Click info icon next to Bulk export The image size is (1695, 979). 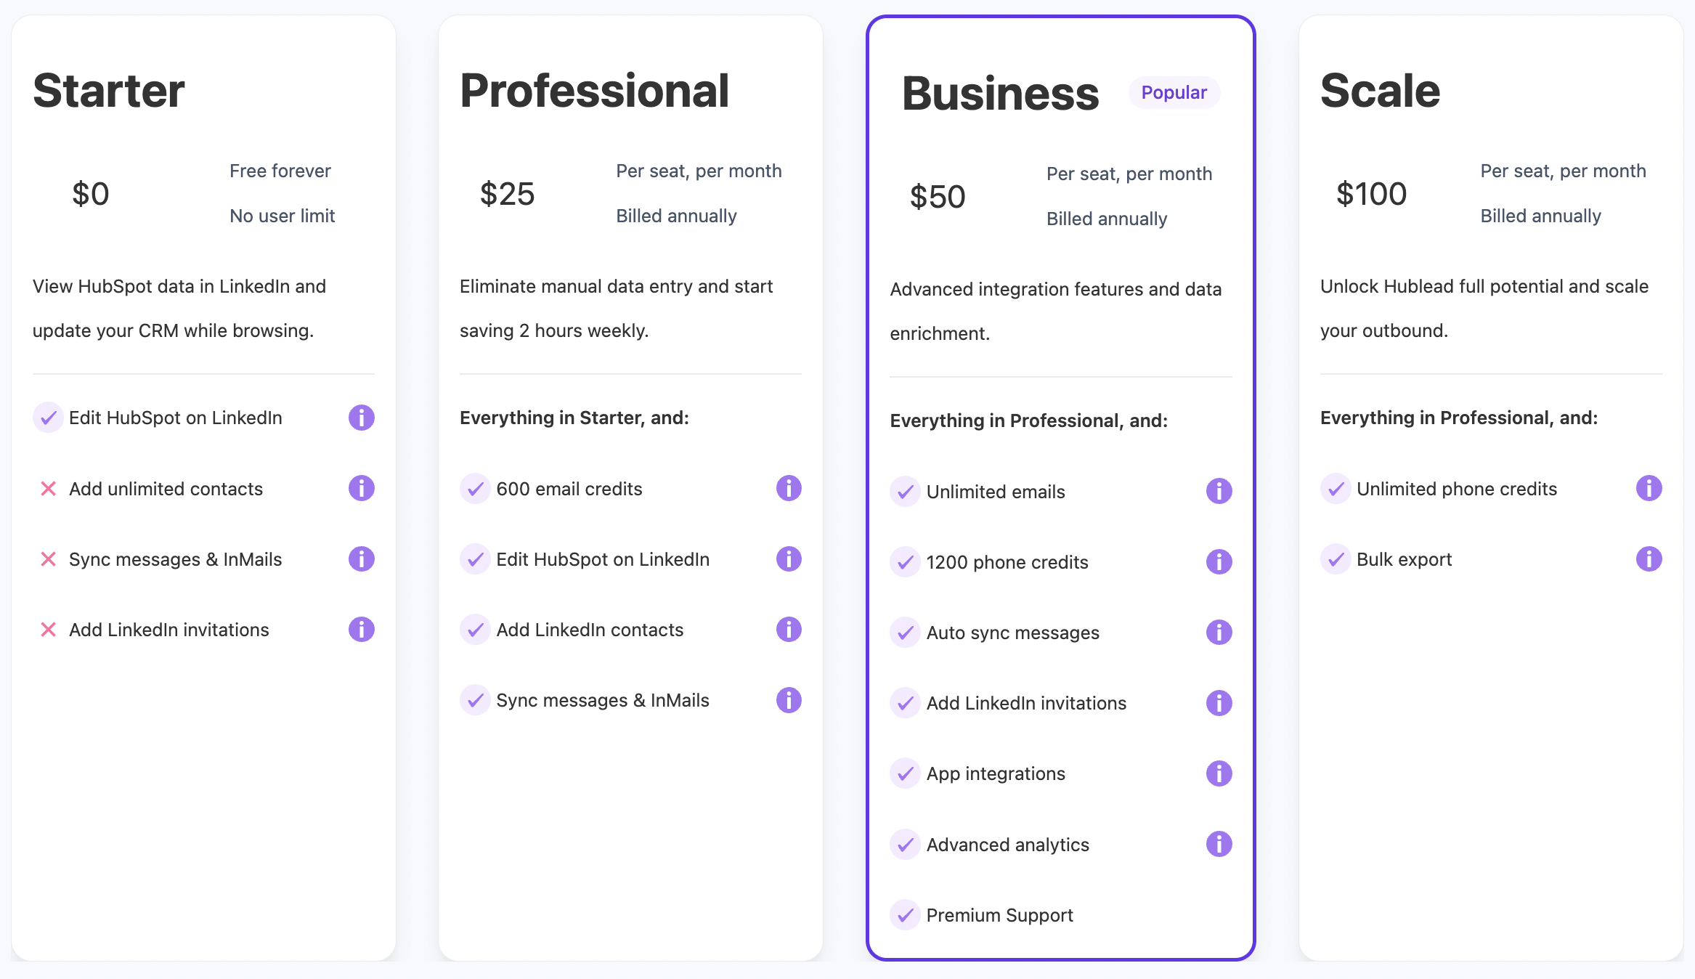coord(1649,558)
